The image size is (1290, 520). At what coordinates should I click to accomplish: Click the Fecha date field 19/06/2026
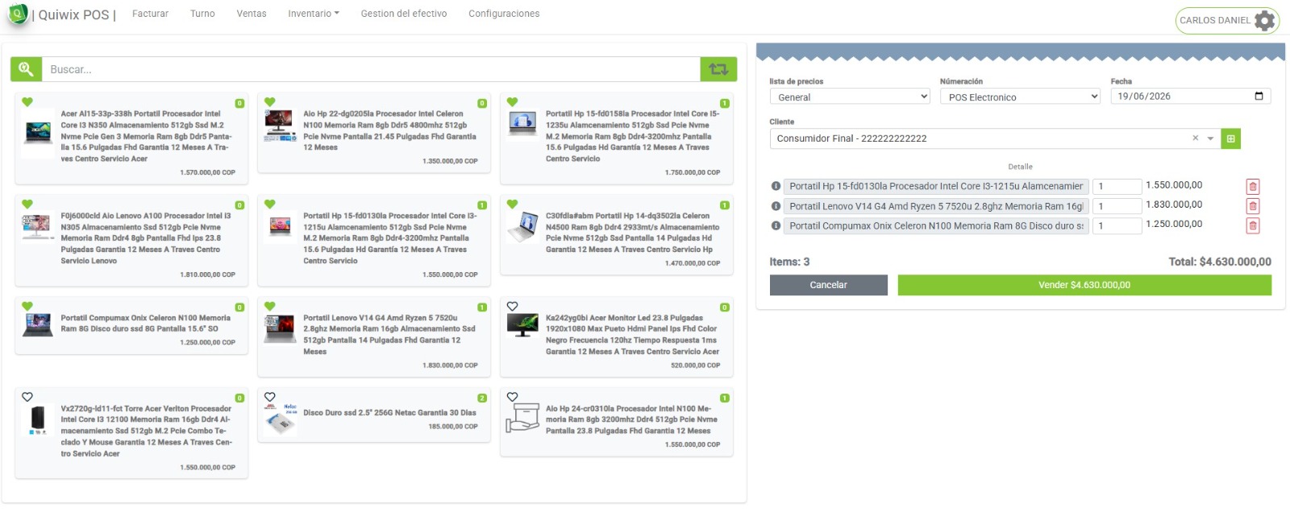(x=1191, y=97)
